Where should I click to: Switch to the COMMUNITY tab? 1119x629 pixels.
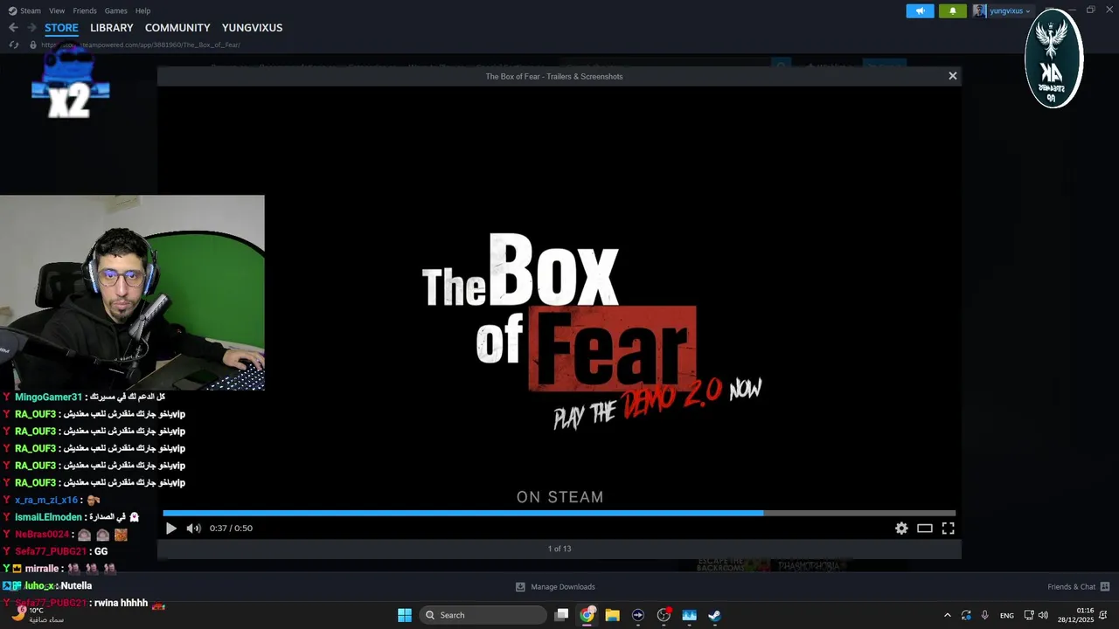pos(177,28)
